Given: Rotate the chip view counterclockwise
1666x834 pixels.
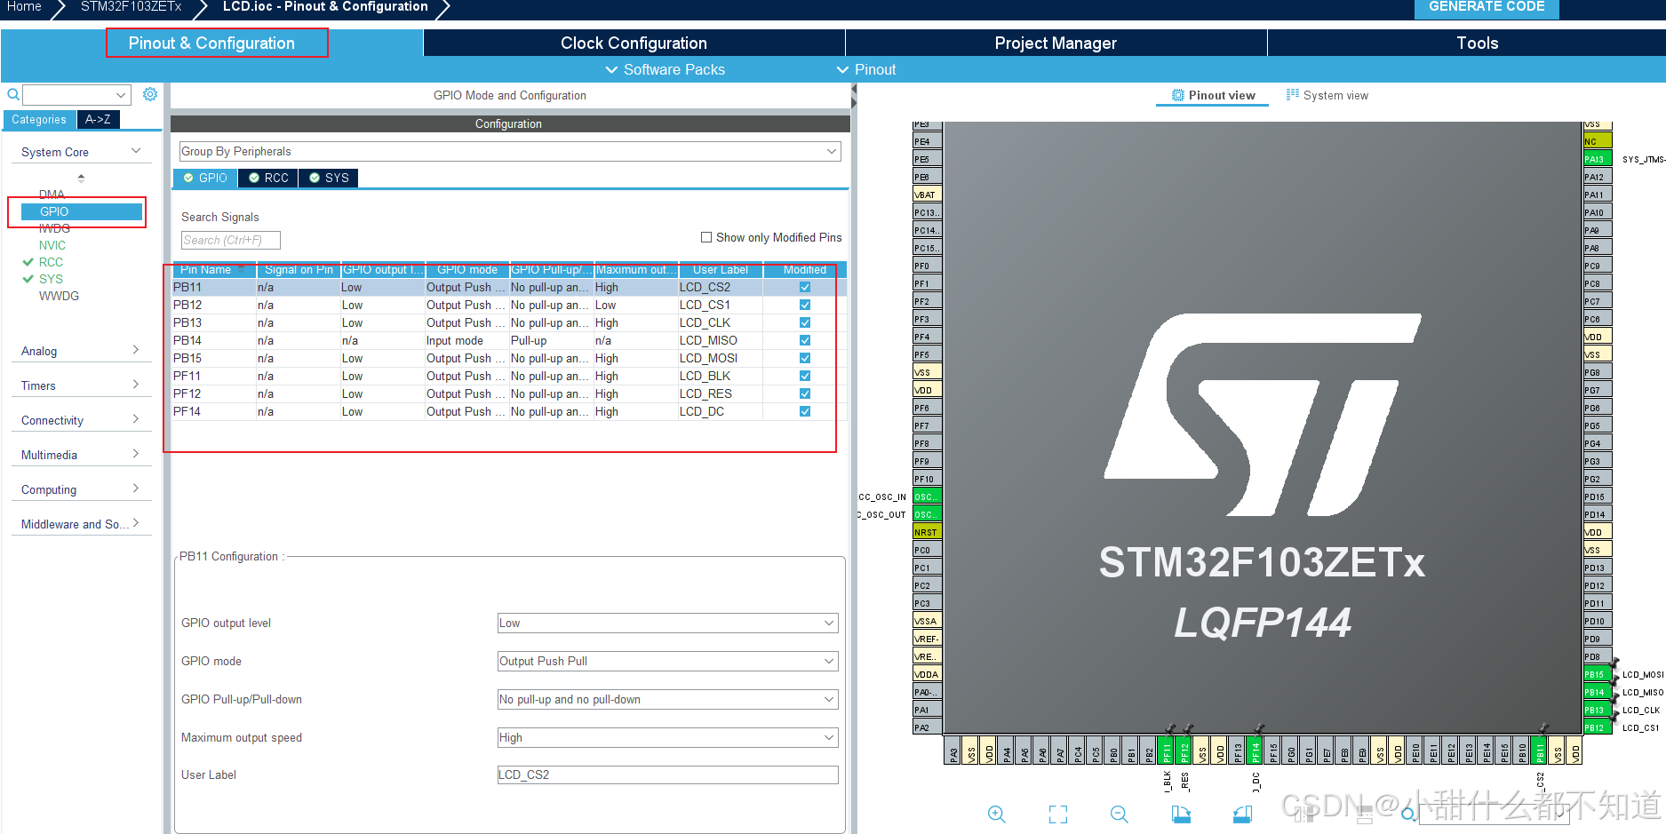Looking at the screenshot, I should click(x=1244, y=814).
